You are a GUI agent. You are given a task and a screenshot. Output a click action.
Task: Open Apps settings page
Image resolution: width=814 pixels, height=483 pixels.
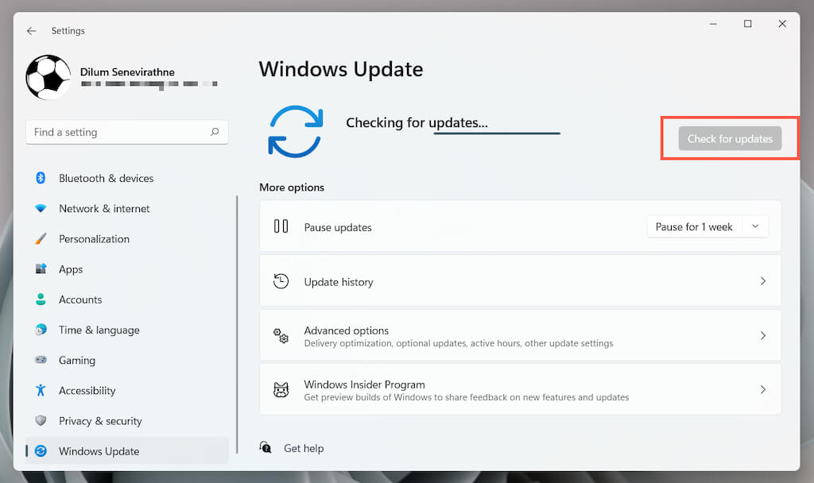point(71,270)
